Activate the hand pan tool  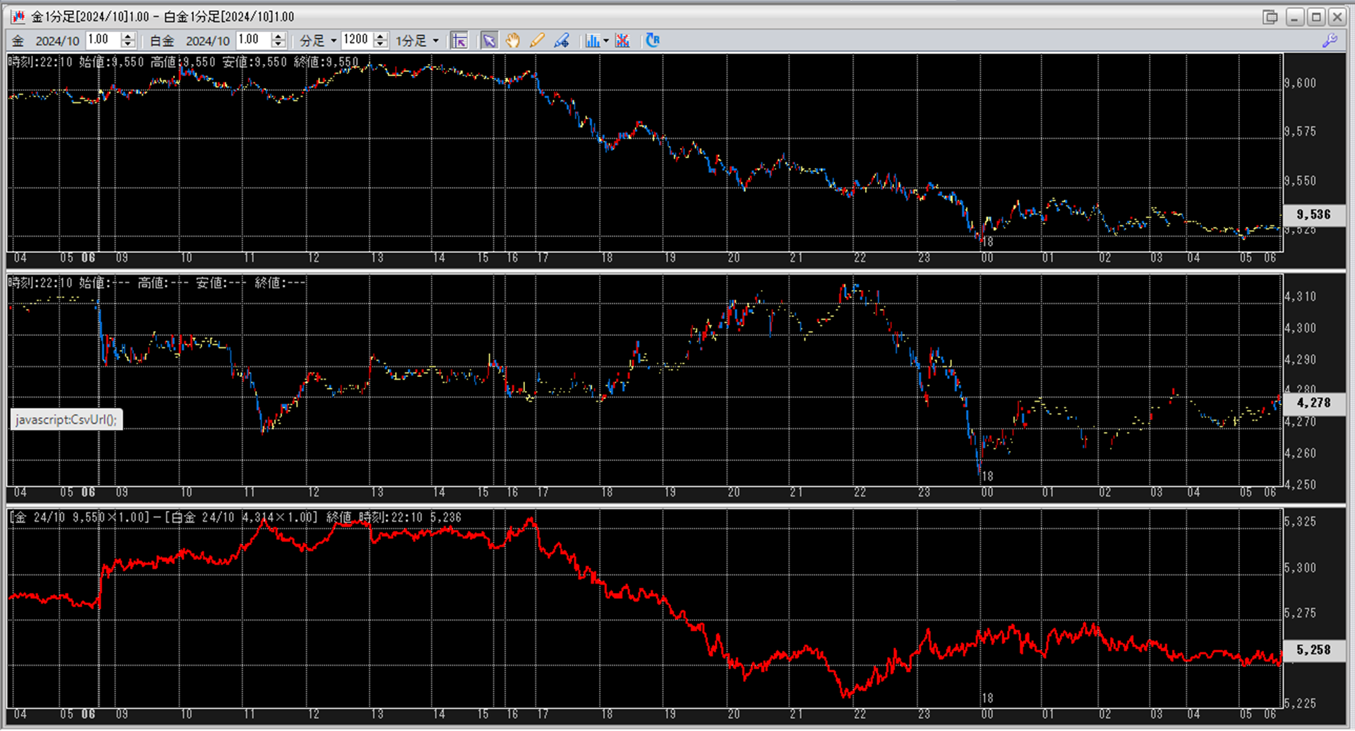(513, 41)
